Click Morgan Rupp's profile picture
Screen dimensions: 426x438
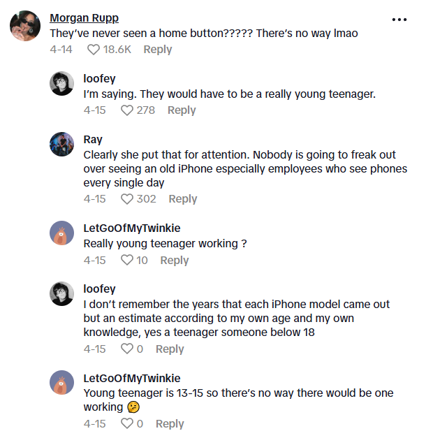click(24, 26)
